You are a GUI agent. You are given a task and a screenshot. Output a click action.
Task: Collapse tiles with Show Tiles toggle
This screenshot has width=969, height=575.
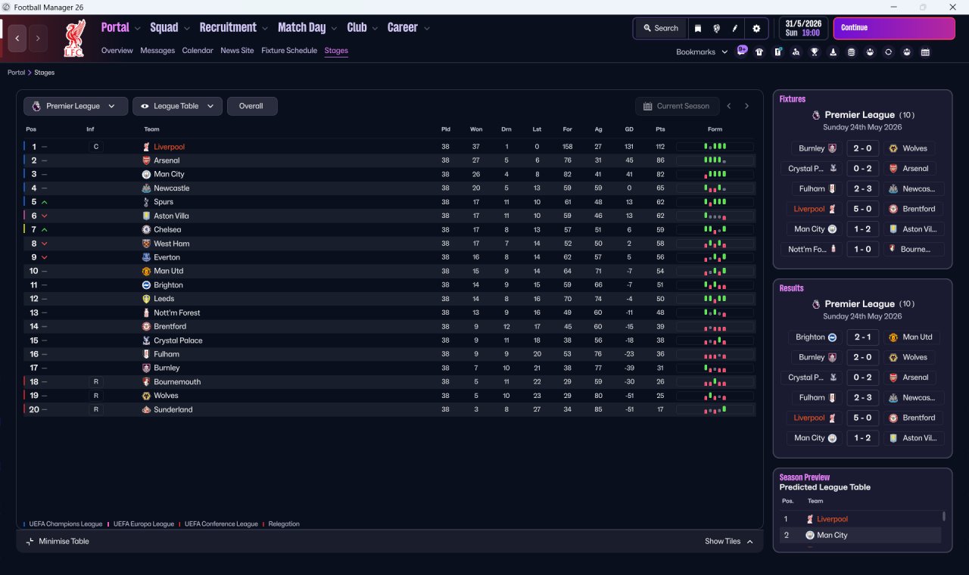tap(729, 541)
